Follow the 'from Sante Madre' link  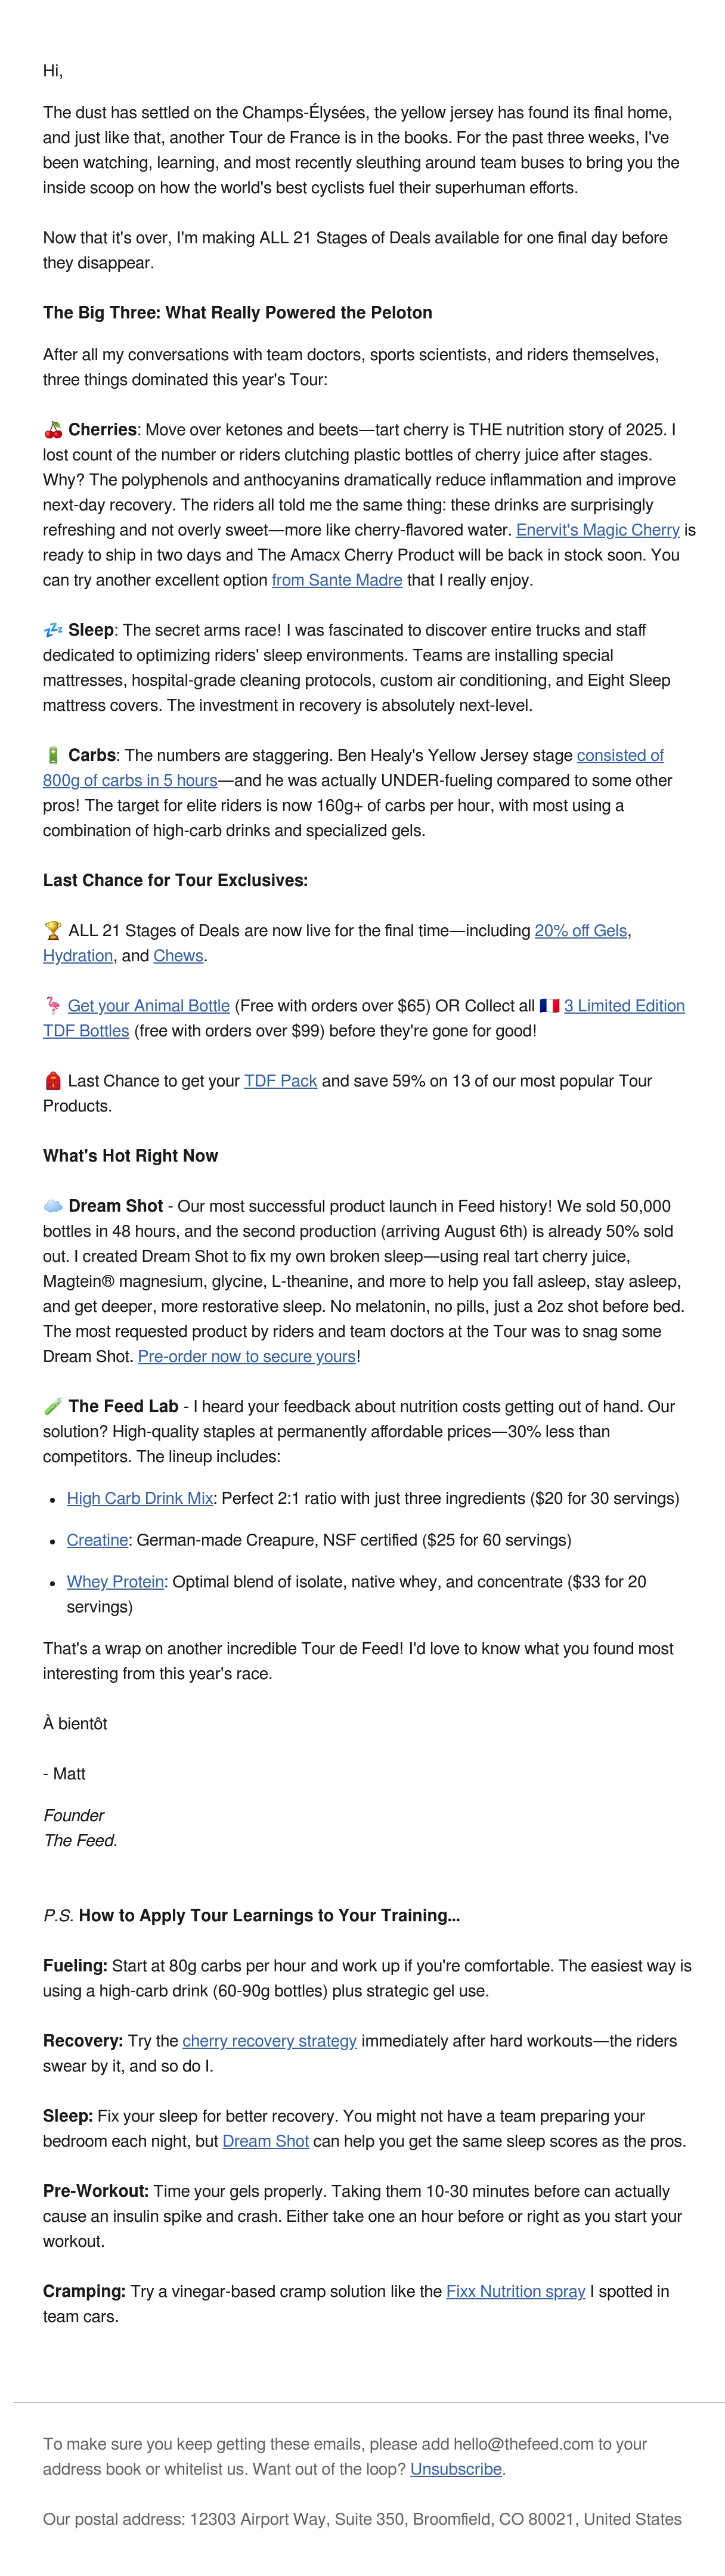(337, 580)
